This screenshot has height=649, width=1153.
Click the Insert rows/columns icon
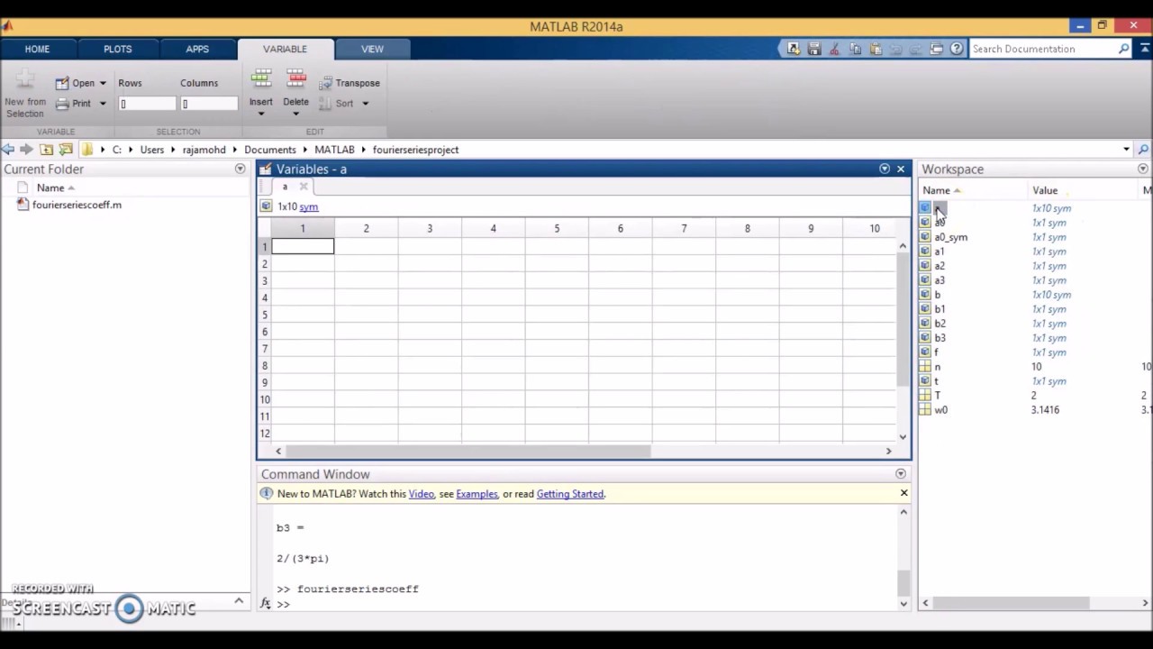coord(261,79)
